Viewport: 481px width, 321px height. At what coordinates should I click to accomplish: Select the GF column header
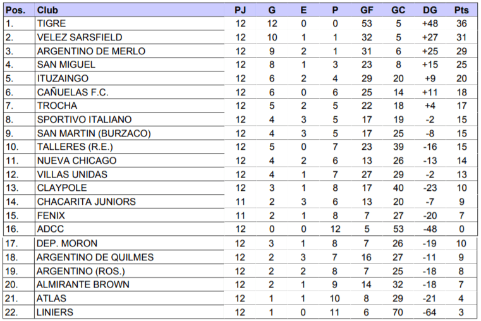(367, 10)
